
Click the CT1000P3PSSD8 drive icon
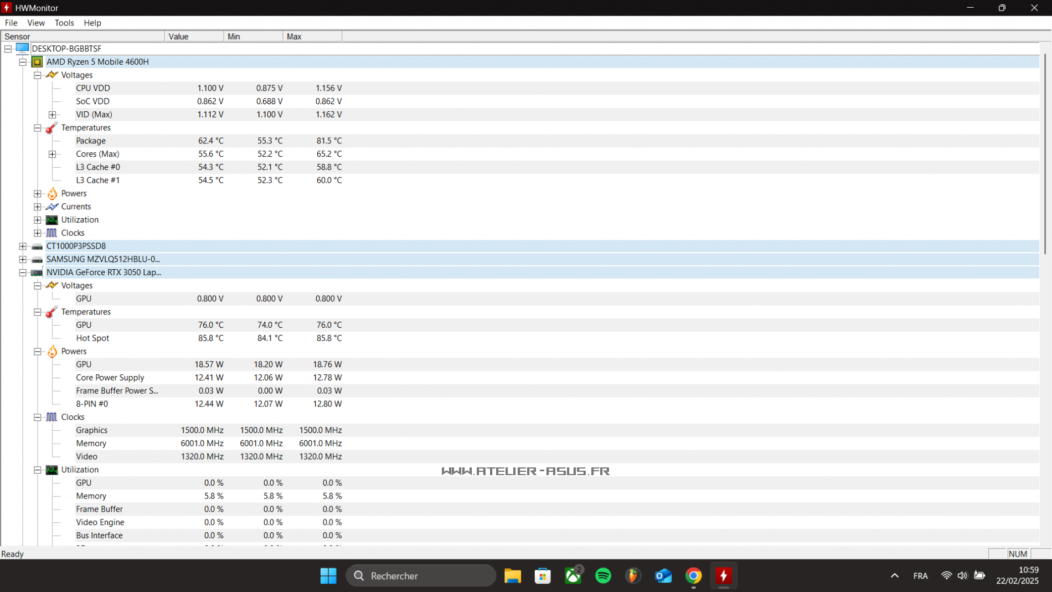[x=37, y=246]
